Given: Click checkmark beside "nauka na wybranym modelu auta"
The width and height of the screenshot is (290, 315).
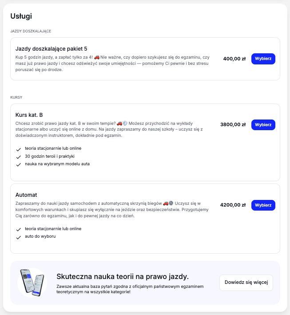Looking at the screenshot, I should pos(19,165).
